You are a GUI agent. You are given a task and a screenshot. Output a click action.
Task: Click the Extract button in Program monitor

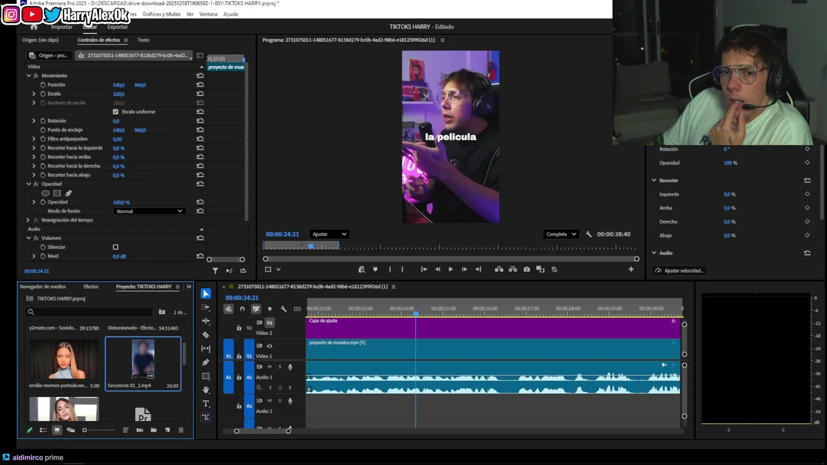(x=512, y=269)
